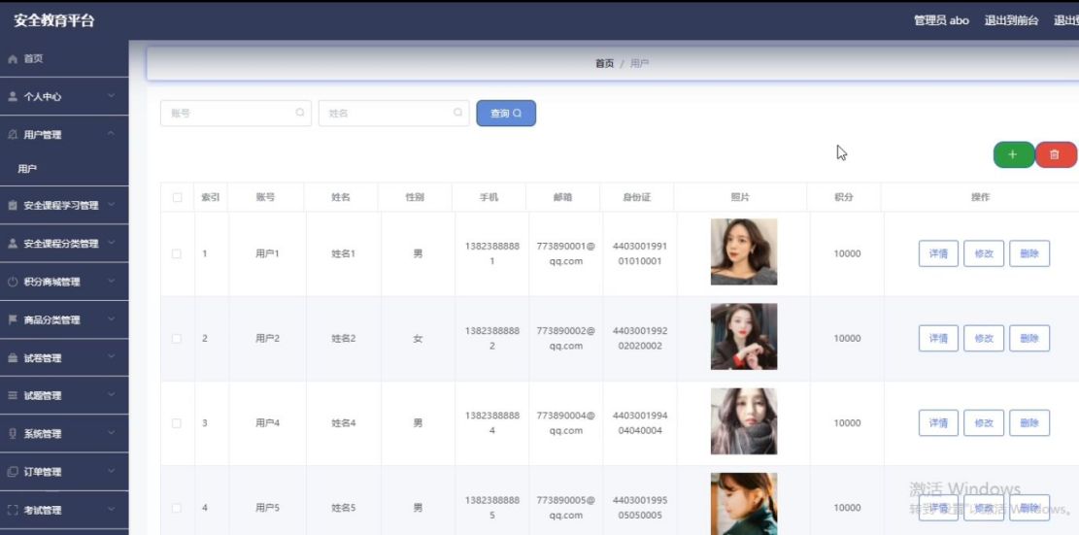Screen dimensions: 1079x535
Task: Open the photo thumbnail of 用户2
Action: tap(744, 337)
